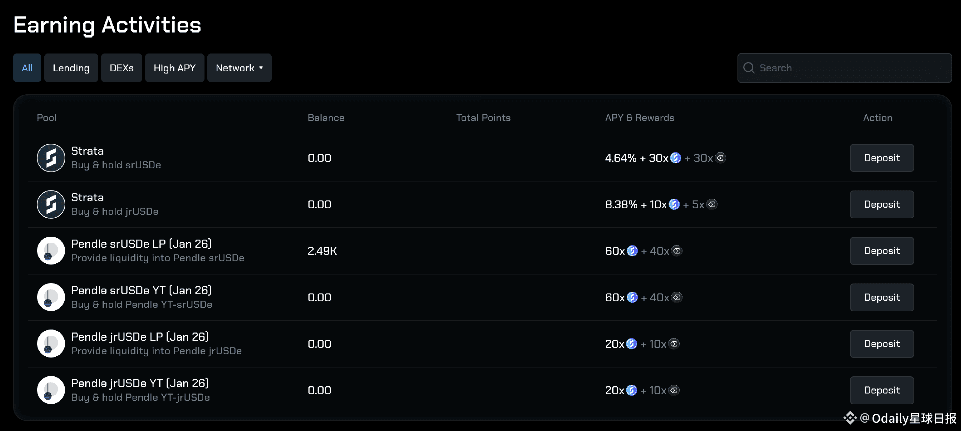Click the APY & Rewards column header
The height and width of the screenshot is (431, 961).
click(x=639, y=118)
